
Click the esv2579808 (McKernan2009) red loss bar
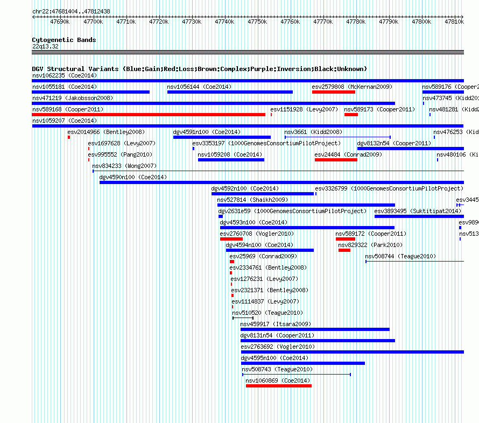[x=334, y=92]
